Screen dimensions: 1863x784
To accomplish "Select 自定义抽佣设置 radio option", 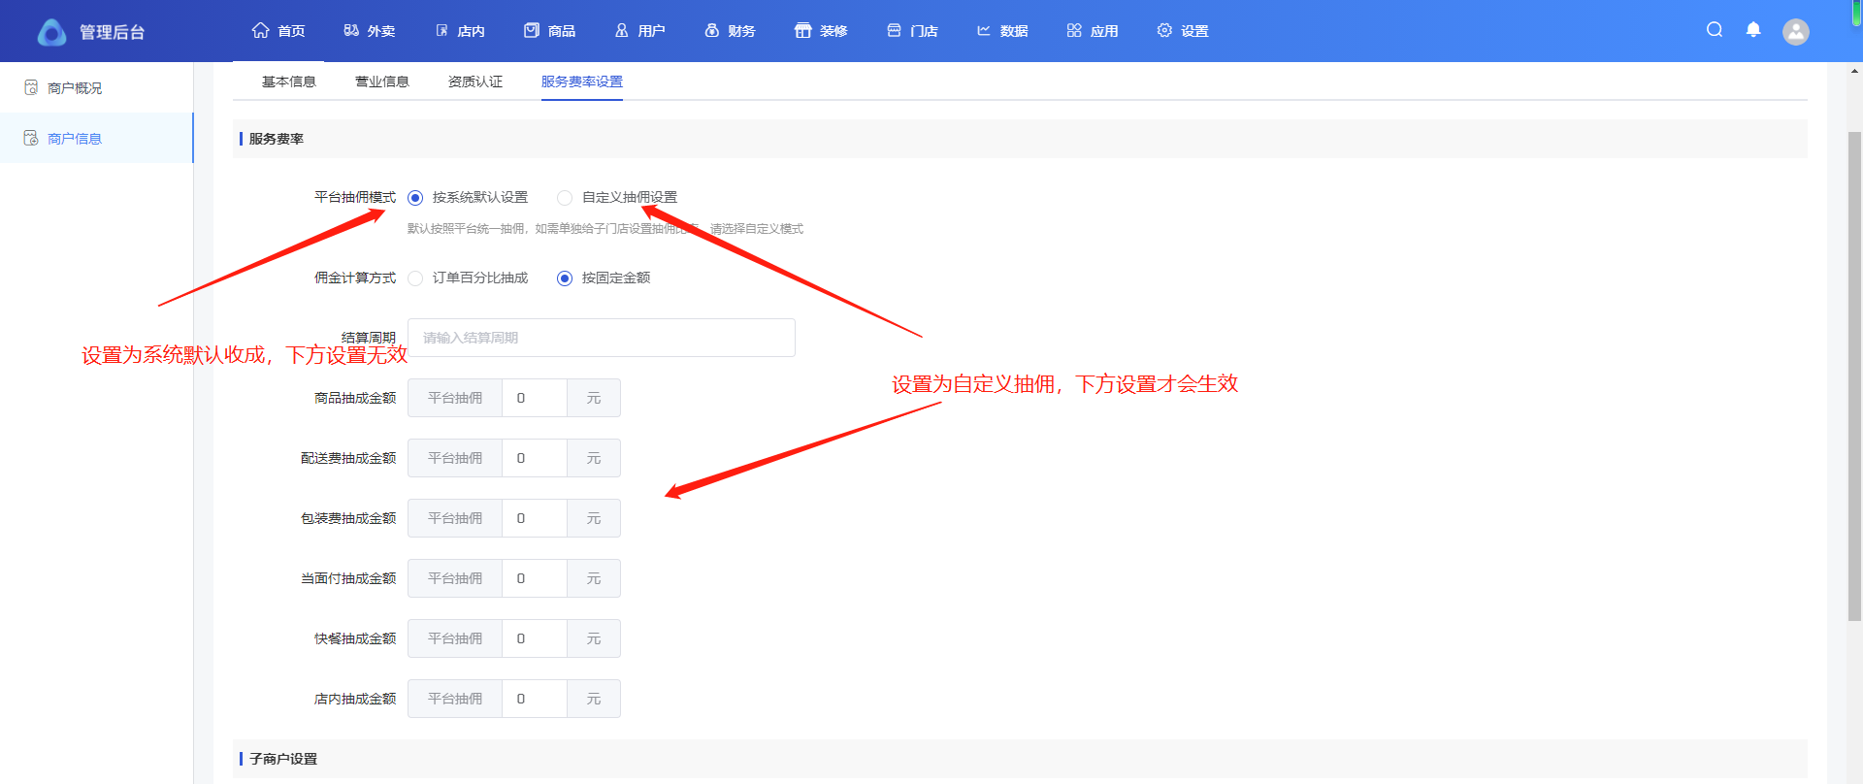I will click(565, 198).
